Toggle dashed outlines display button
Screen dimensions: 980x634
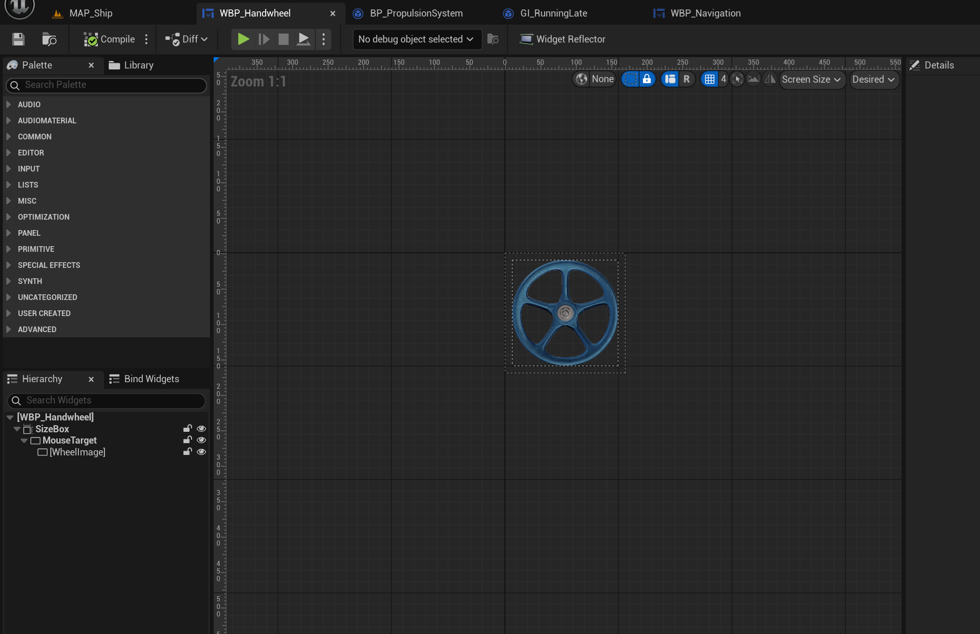(x=630, y=79)
